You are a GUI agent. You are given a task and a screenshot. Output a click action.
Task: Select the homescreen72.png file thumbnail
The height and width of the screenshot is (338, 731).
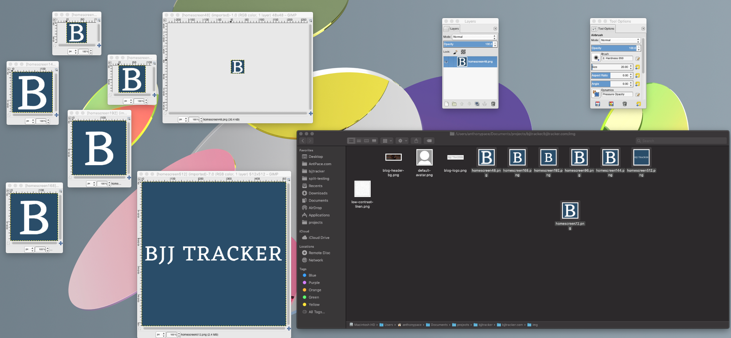coord(570,210)
